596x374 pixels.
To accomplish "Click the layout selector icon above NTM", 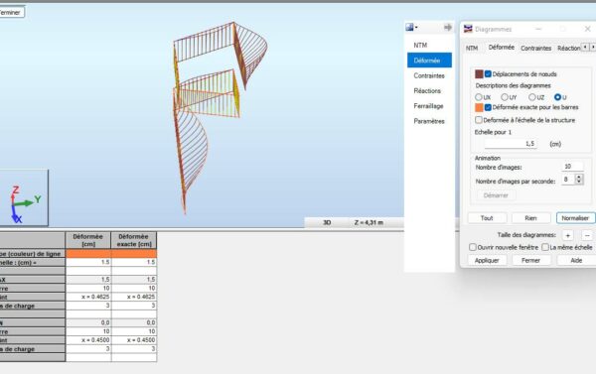I will click(409, 27).
